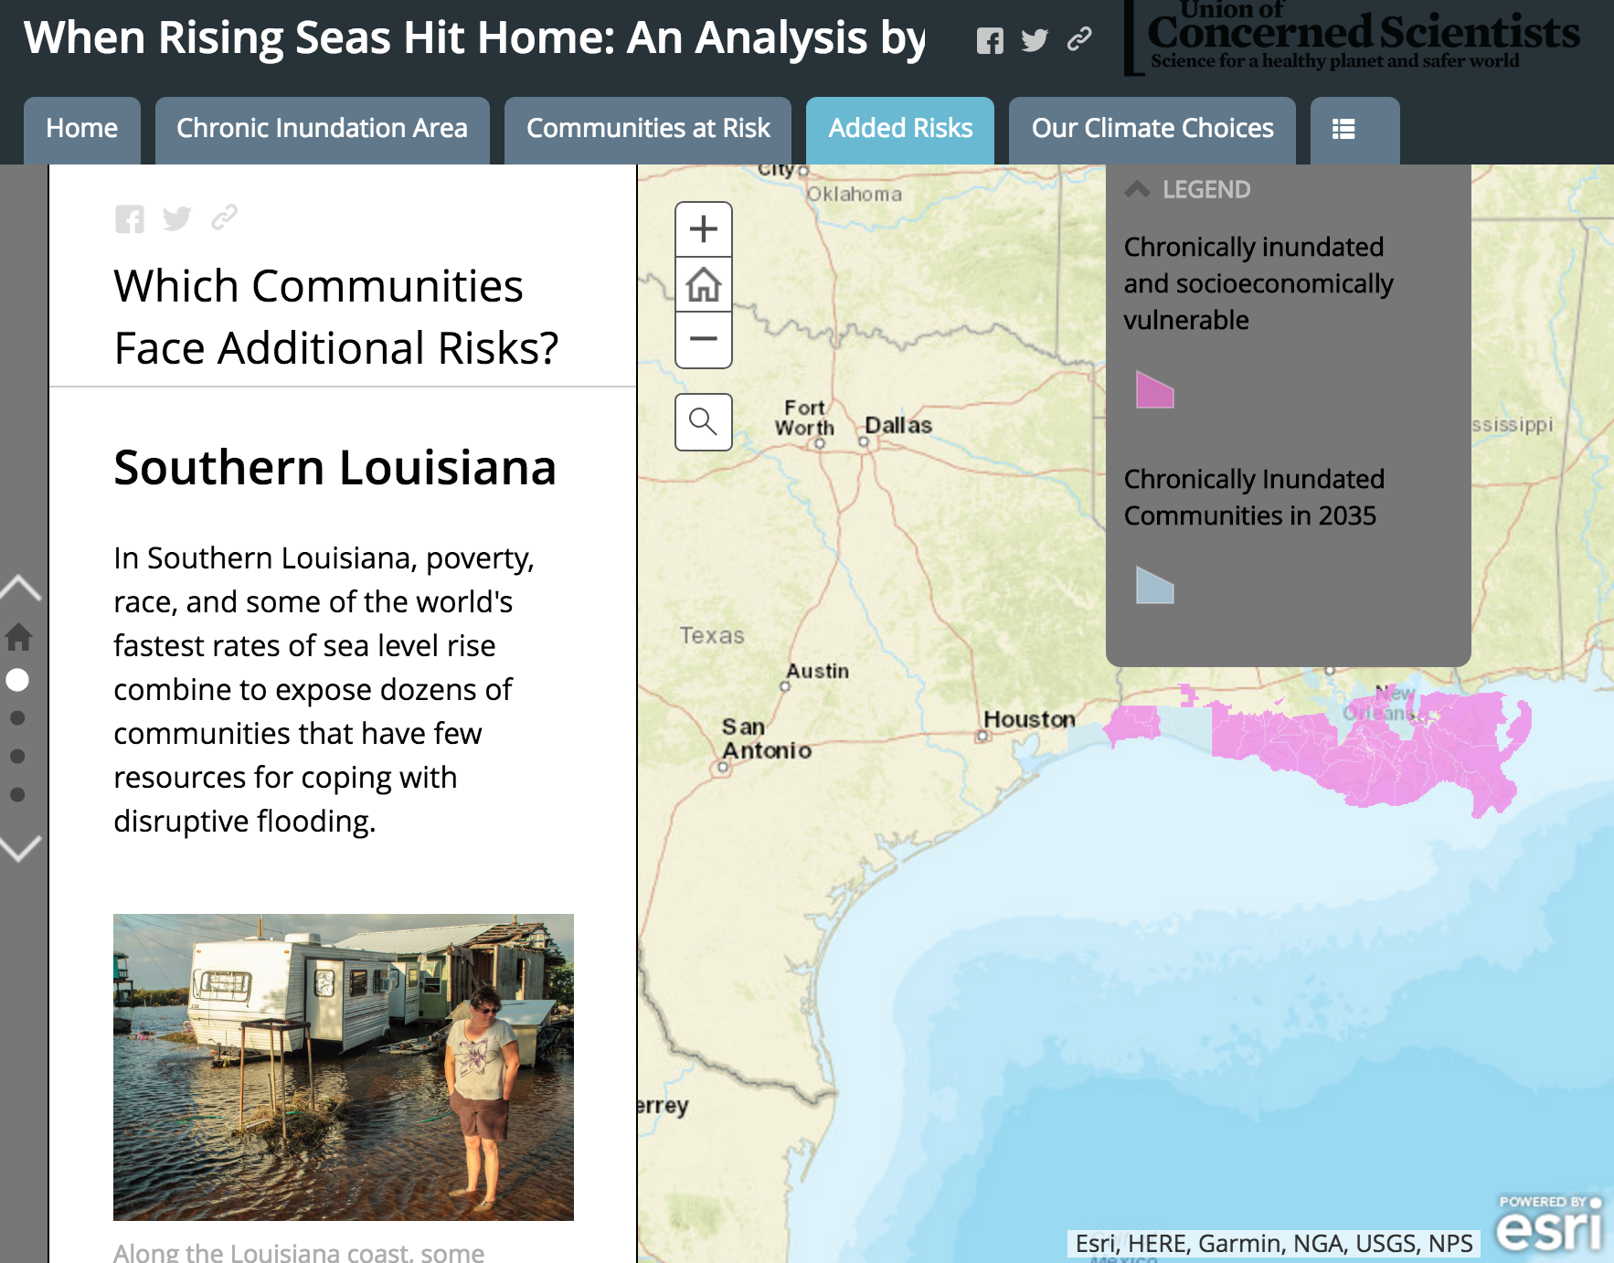Viewport: 1614px width, 1263px height.
Task: Jump to the middle gray section dot
Action: tap(17, 757)
